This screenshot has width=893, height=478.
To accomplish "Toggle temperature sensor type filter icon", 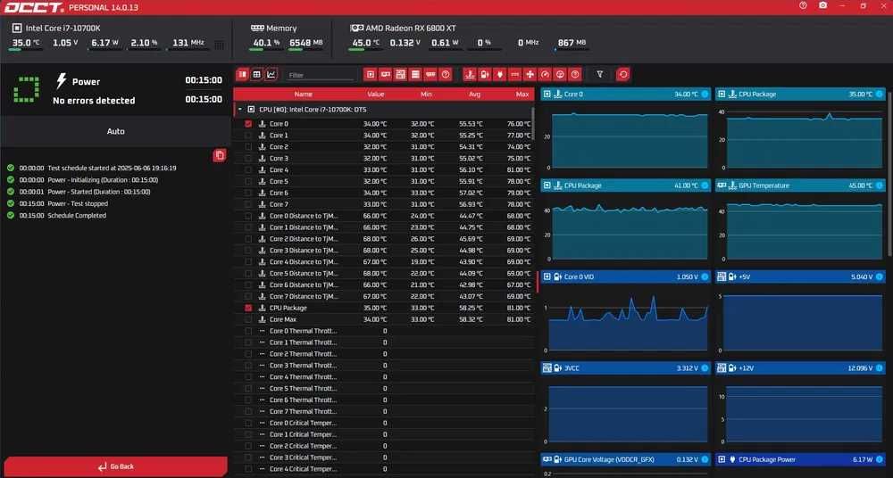I will (470, 75).
